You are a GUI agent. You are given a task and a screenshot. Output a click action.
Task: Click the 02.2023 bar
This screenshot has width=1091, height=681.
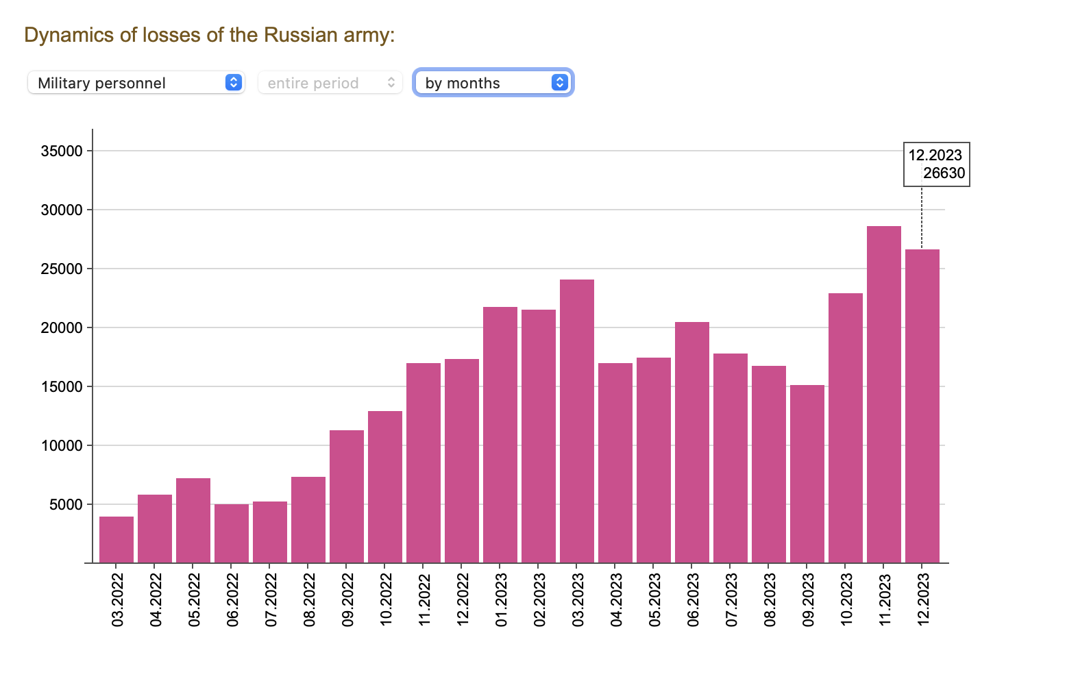point(539,436)
